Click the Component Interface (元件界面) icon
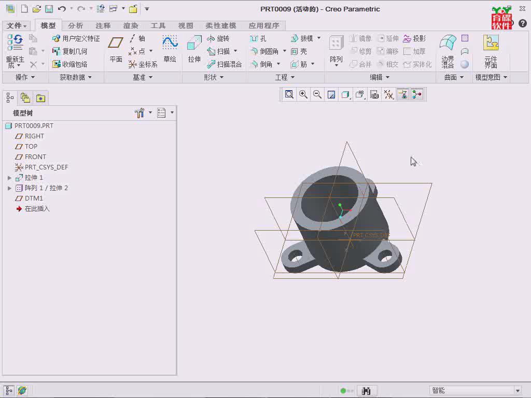Viewport: 531px width, 398px height. 491,51
